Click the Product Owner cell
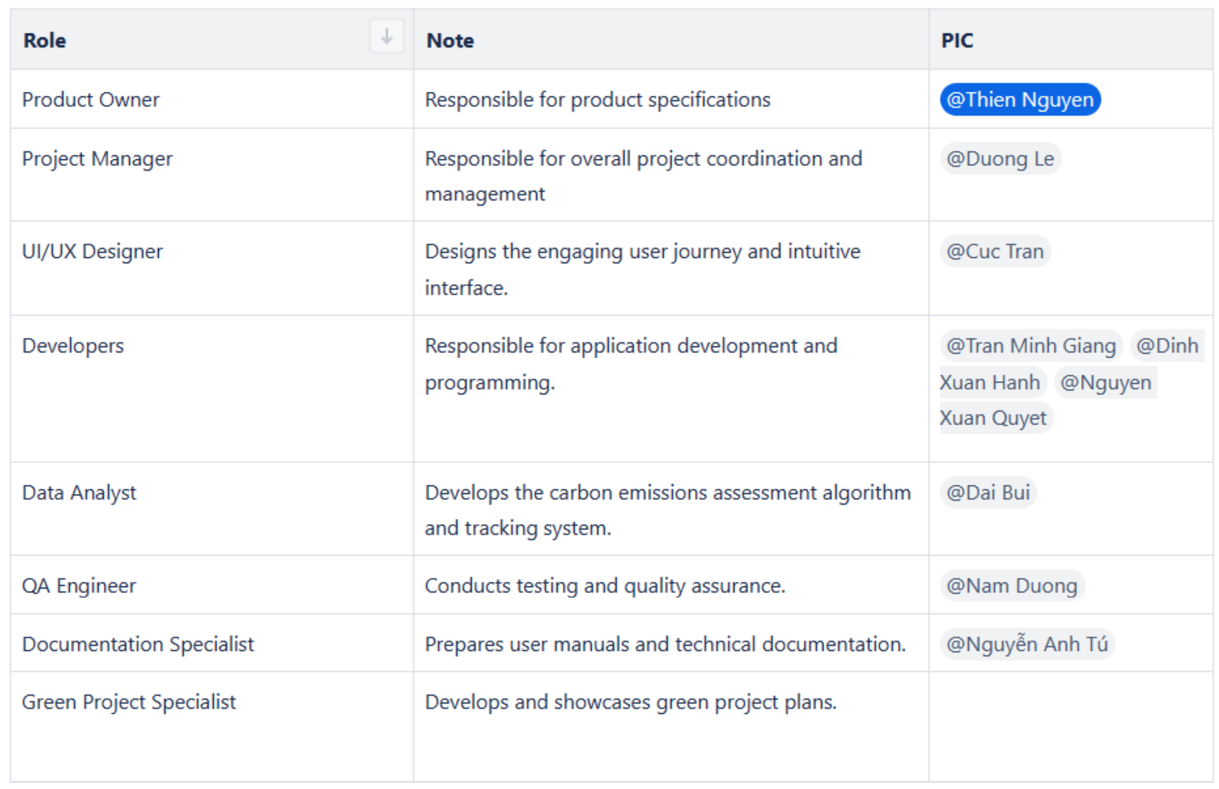Viewport: 1219px width, 789px height. coord(91,99)
